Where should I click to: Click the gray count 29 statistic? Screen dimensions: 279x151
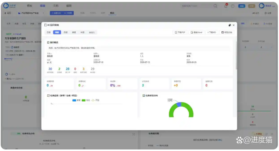pyautogui.click(x=92, y=69)
